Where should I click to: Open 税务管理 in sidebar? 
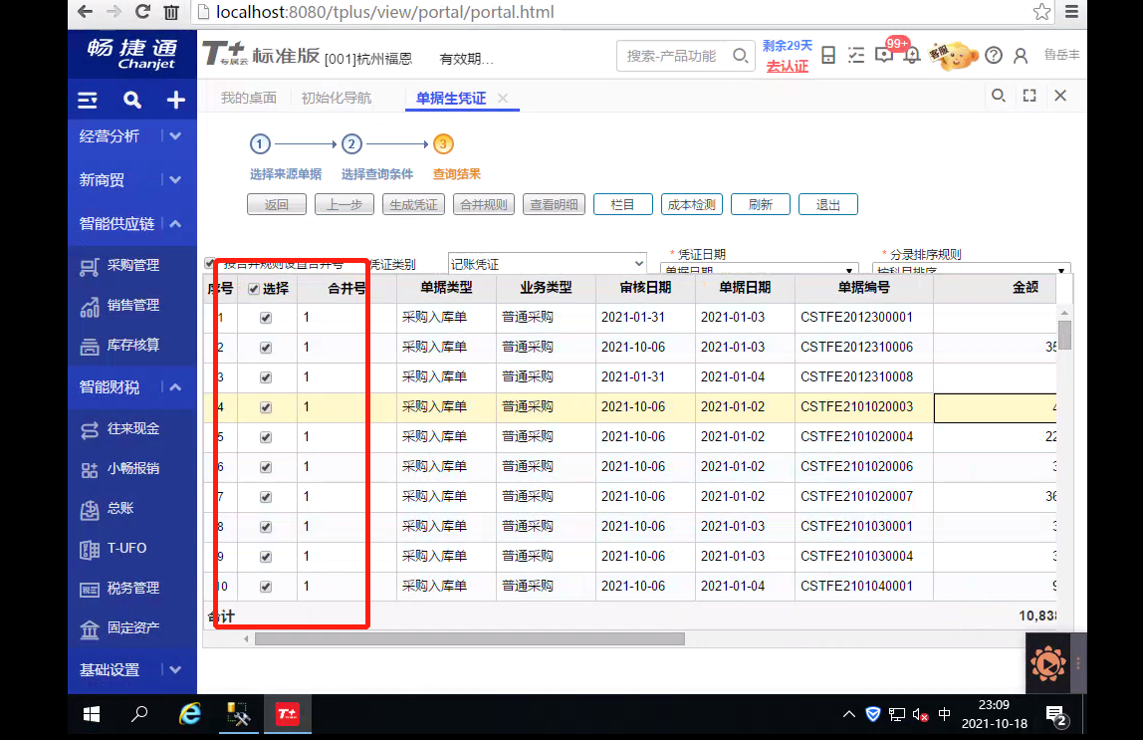click(132, 589)
